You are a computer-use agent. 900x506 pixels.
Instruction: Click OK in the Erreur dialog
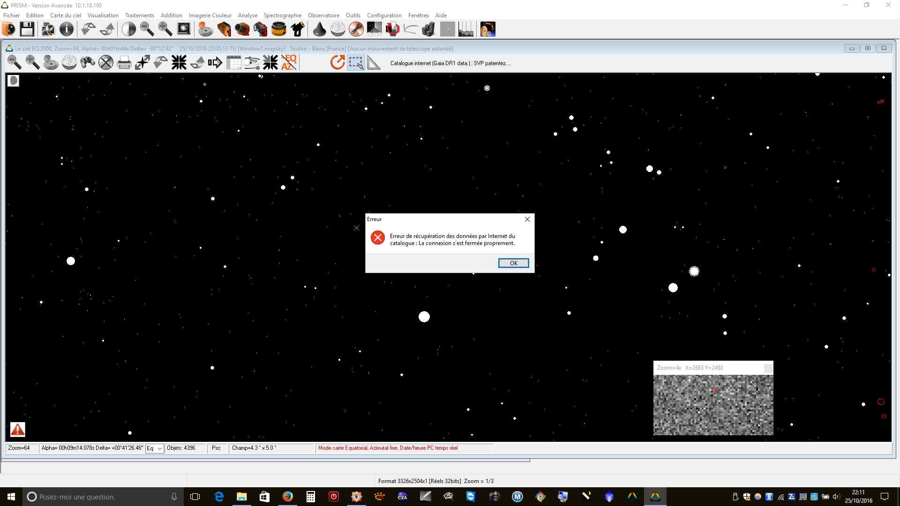click(513, 263)
